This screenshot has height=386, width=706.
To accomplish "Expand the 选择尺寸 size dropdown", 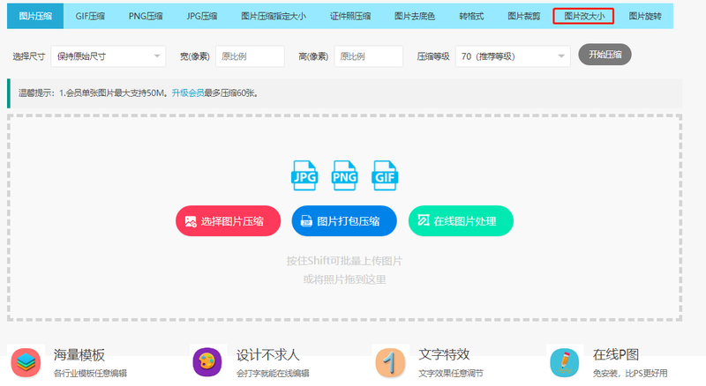I will (108, 56).
